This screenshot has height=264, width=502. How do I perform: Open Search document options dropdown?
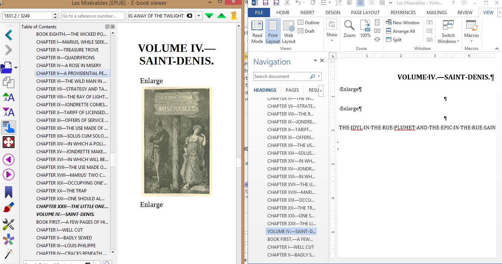click(319, 76)
